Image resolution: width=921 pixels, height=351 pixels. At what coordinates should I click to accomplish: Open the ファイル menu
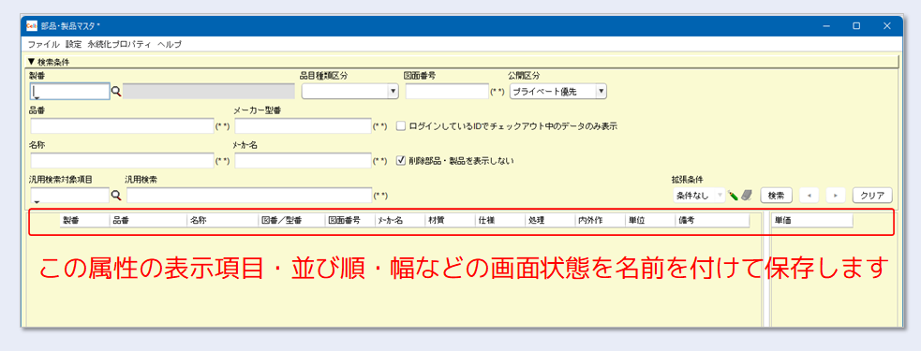pyautogui.click(x=43, y=44)
